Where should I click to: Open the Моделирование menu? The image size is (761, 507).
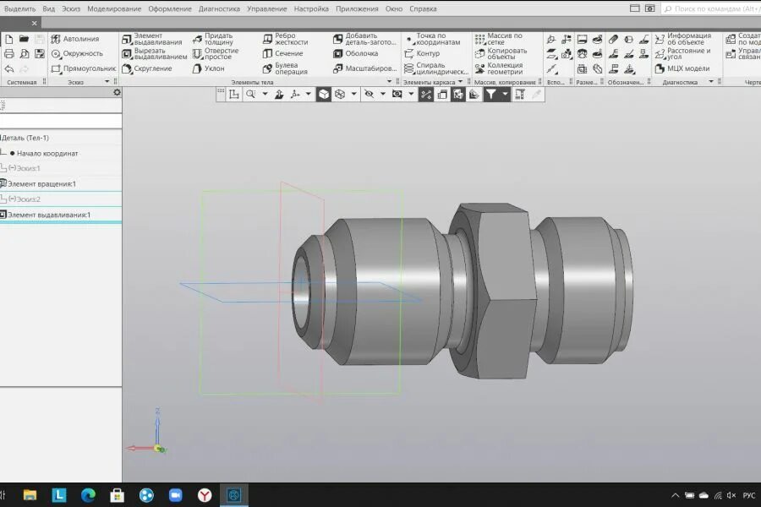[x=114, y=8]
